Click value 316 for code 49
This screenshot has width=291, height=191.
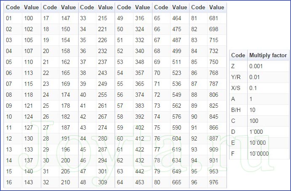point(140,18)
